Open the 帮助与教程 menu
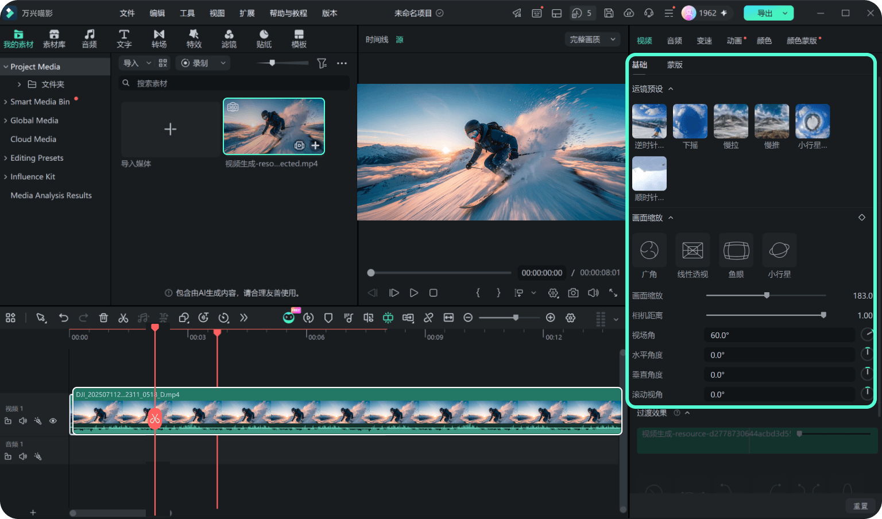This screenshot has height=519, width=882. click(288, 13)
